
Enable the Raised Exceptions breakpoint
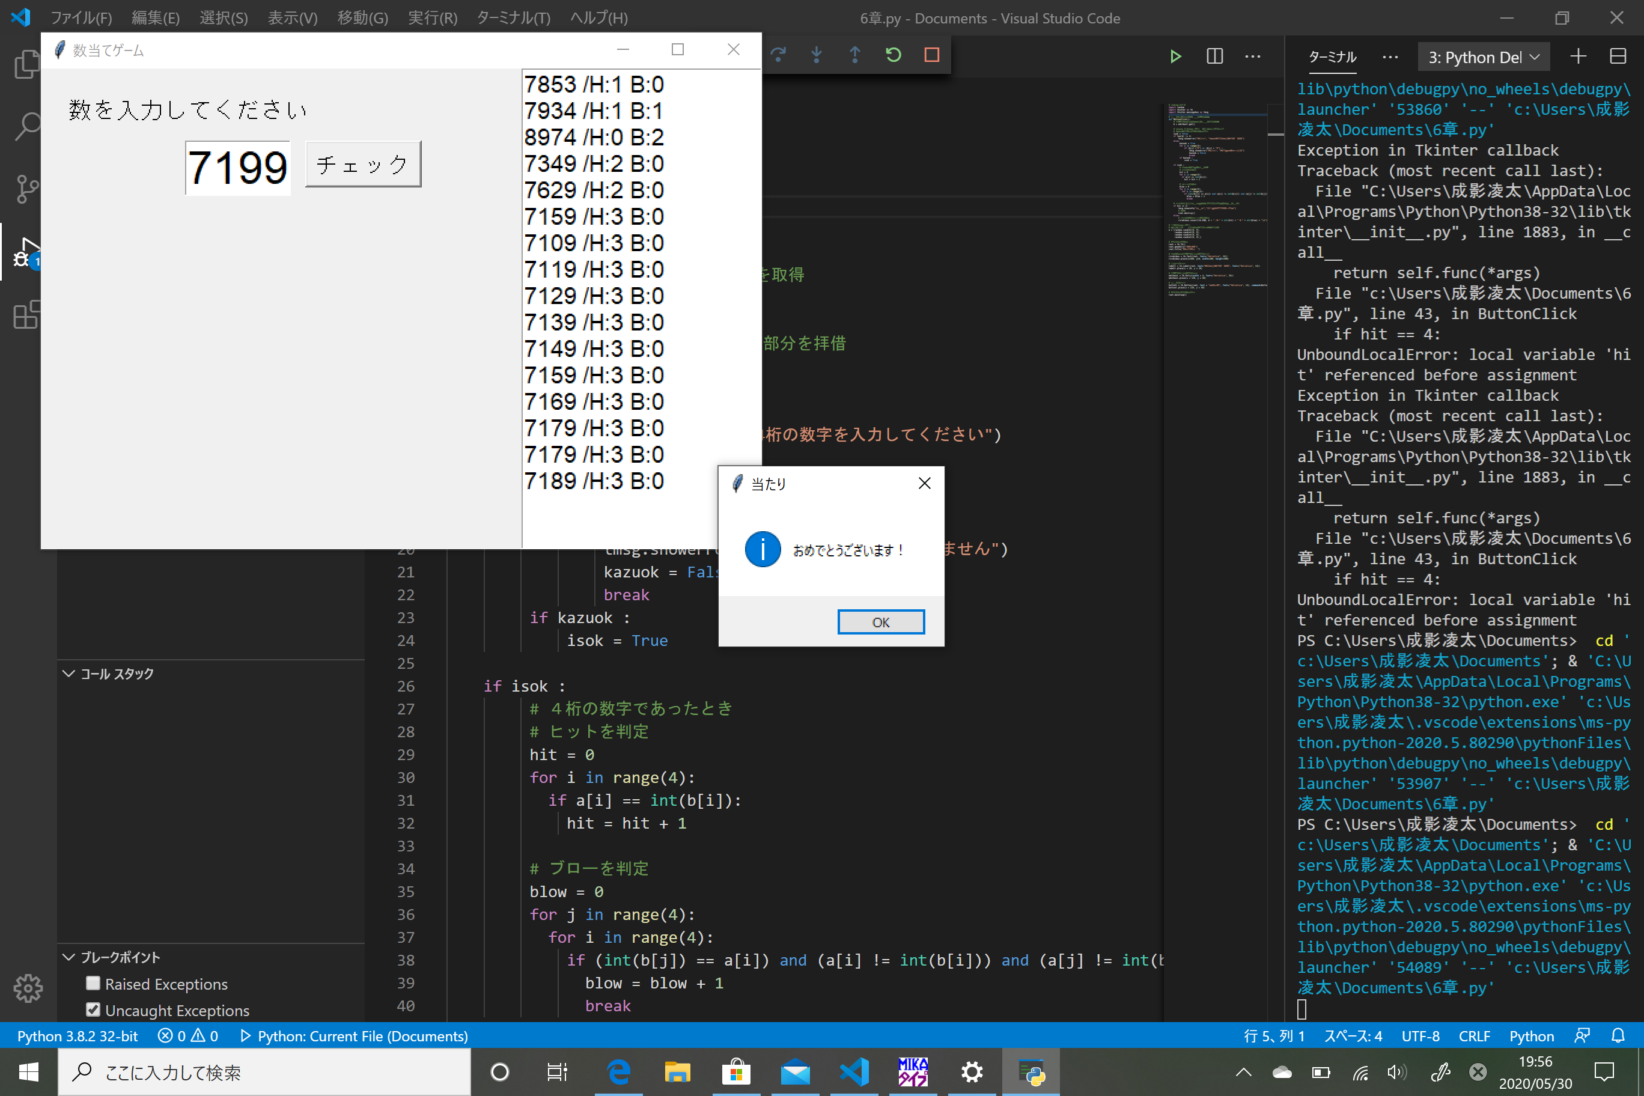click(x=93, y=984)
